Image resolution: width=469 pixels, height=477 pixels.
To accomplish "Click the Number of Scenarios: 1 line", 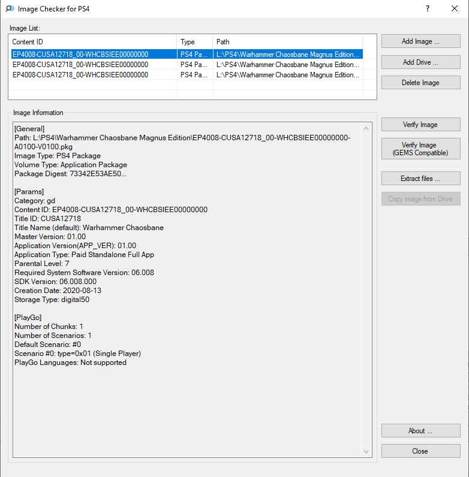I will pos(53,336).
